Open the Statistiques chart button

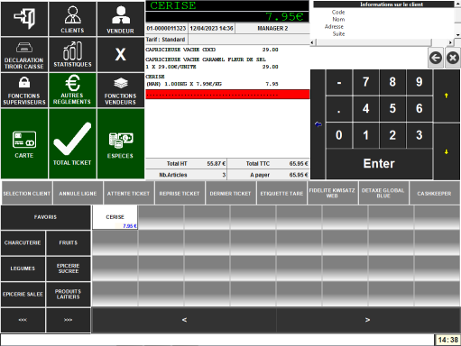tap(72, 54)
